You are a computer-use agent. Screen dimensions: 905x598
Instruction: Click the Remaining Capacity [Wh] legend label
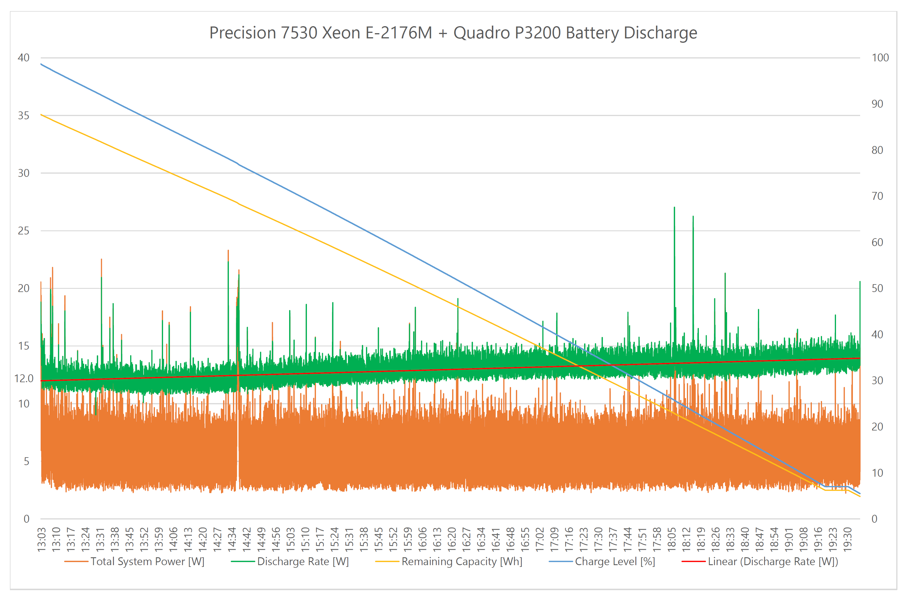click(x=462, y=561)
